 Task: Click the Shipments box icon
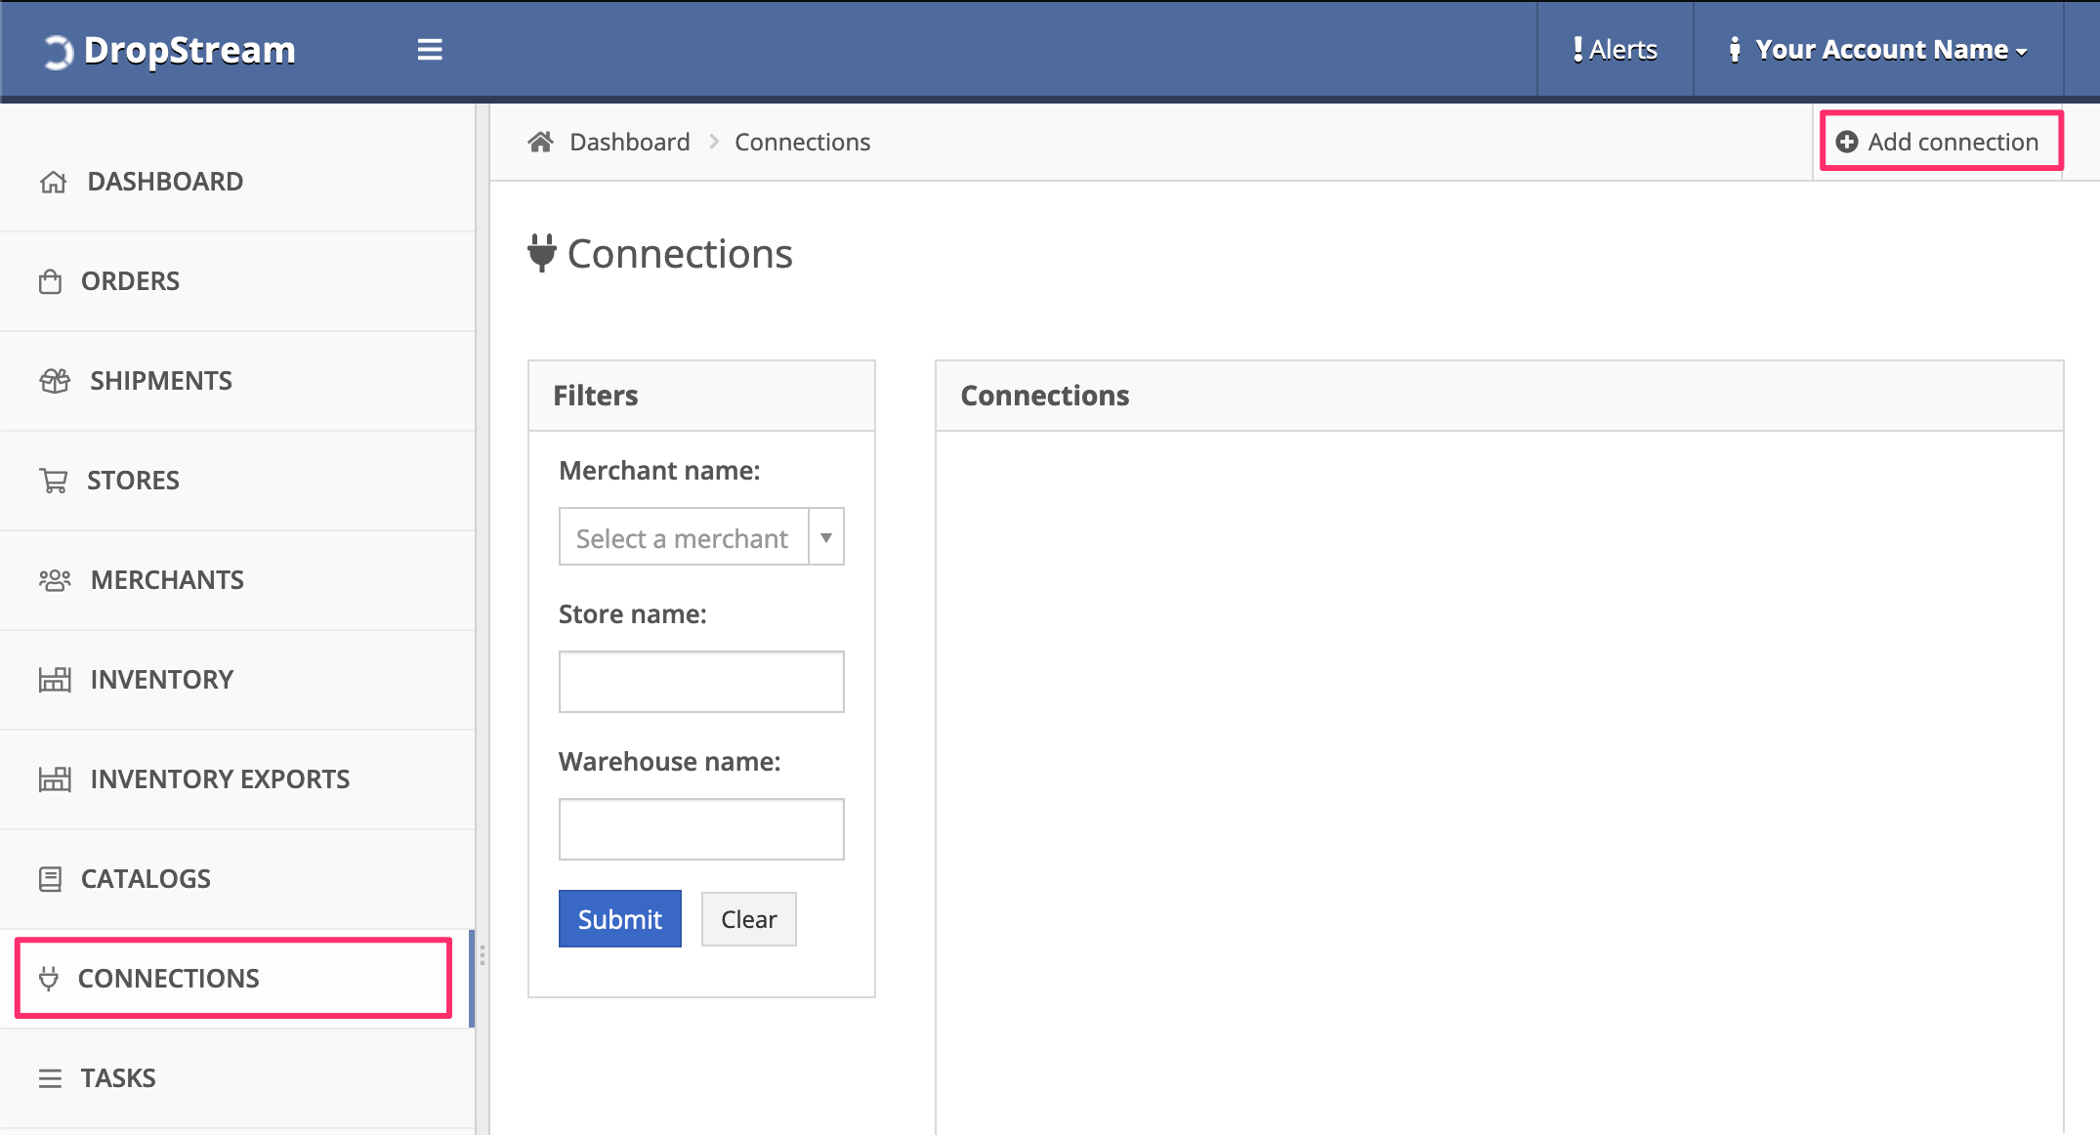tap(55, 381)
